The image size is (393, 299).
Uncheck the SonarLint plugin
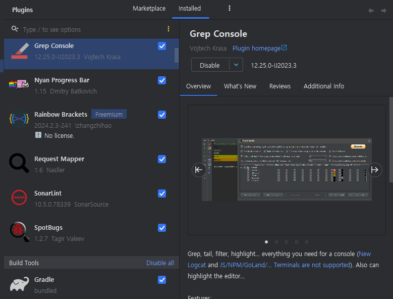[x=162, y=193]
